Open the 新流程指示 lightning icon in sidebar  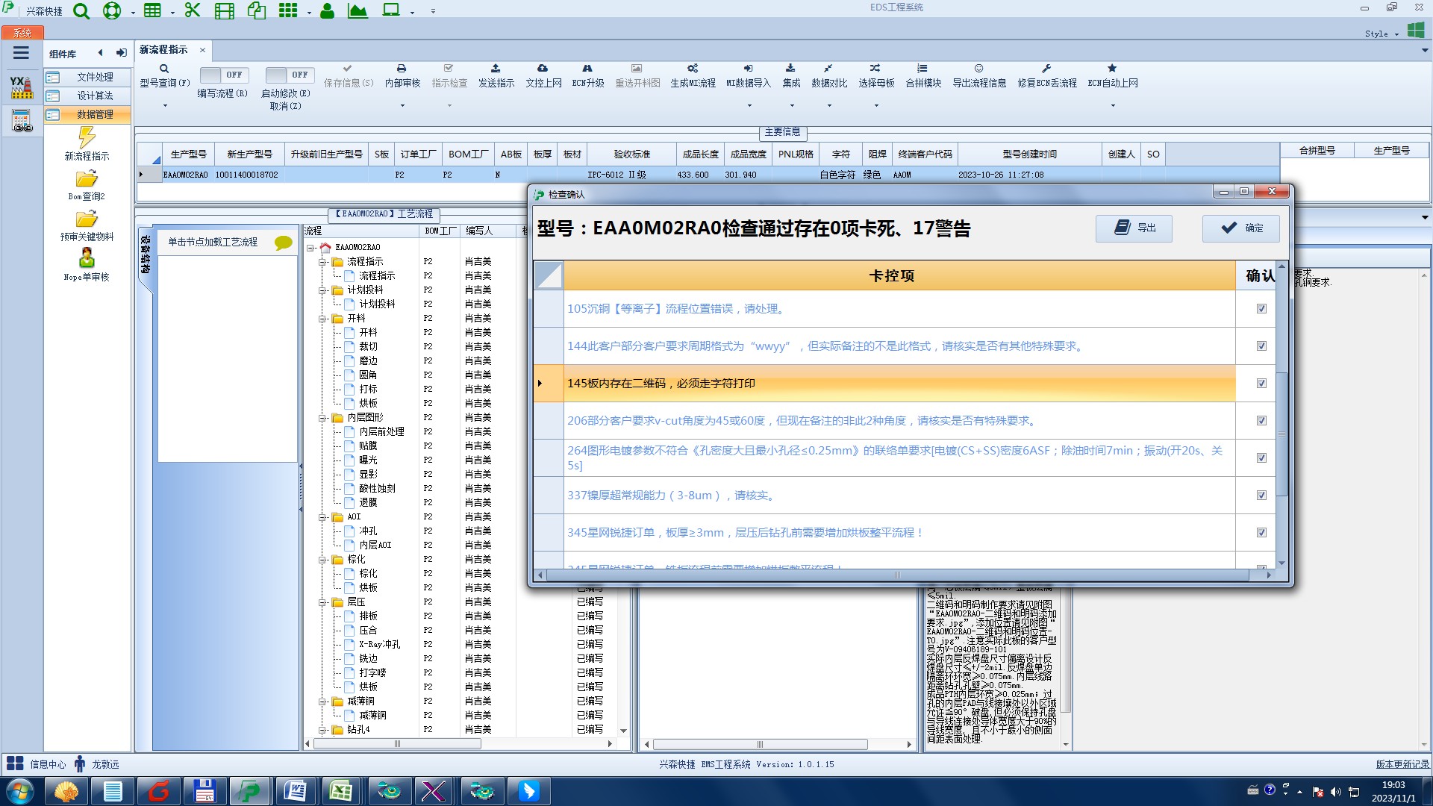tap(87, 138)
